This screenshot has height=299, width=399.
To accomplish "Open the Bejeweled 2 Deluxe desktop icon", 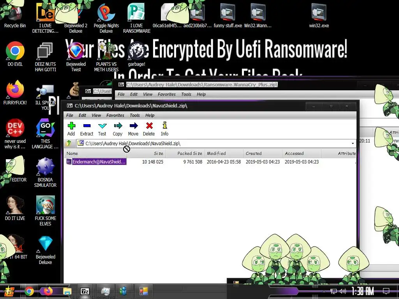I will [76, 18].
